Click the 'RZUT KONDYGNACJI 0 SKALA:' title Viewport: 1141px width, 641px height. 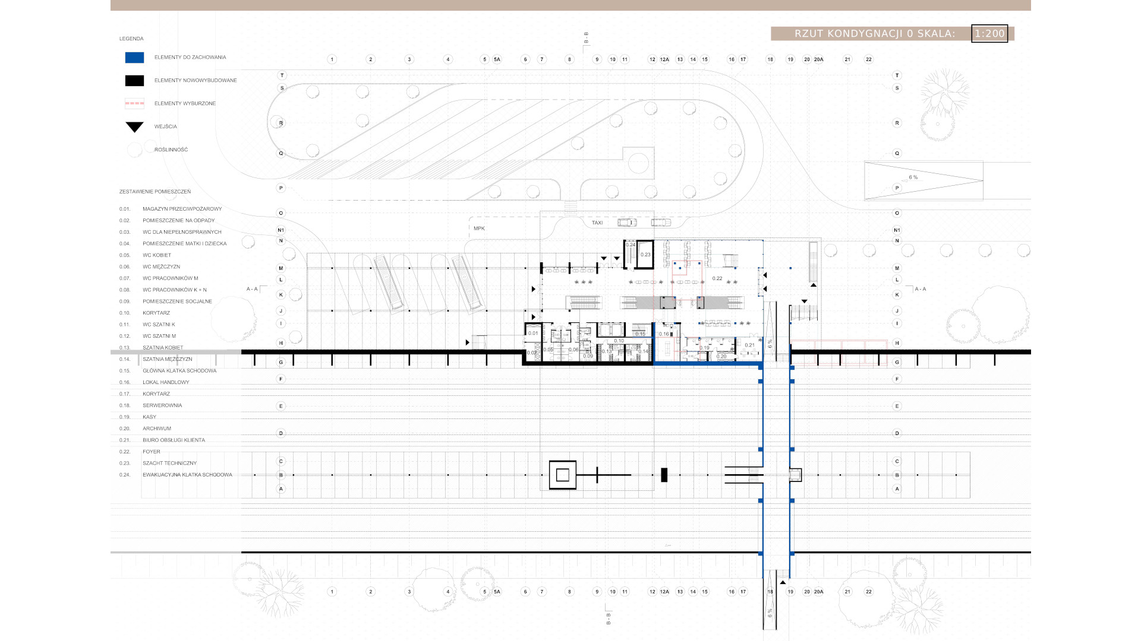click(x=874, y=34)
